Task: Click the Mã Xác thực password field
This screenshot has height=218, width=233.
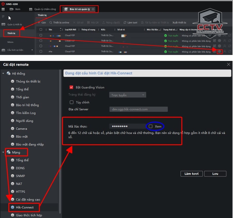Action: [127, 126]
